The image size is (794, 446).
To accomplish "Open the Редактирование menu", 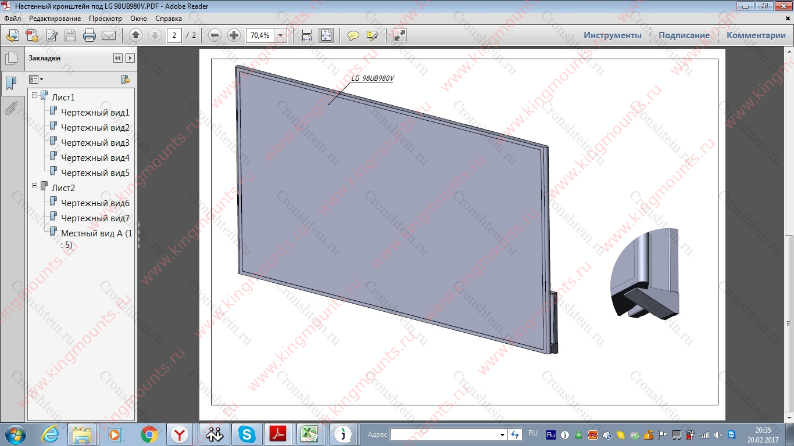I will point(55,19).
